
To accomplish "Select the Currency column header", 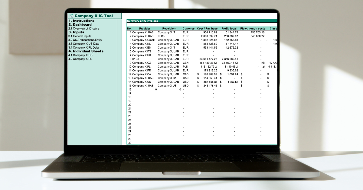I will [188, 29].
